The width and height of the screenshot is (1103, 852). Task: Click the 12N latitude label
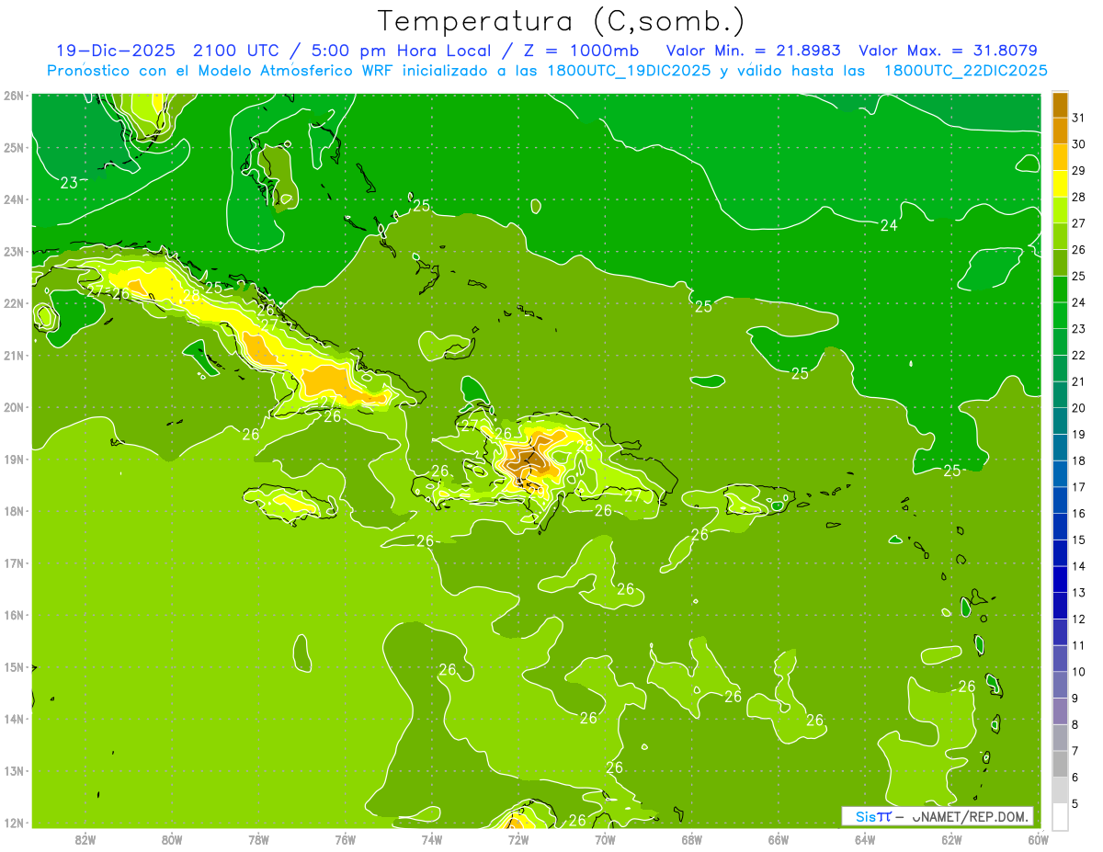point(14,823)
